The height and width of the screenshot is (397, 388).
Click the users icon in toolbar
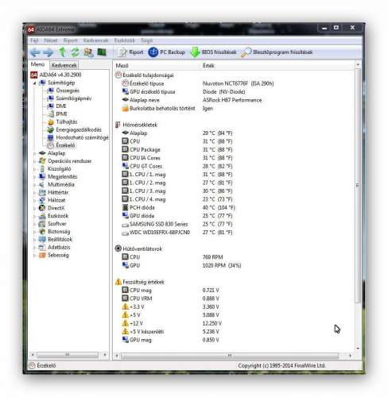coord(88,52)
